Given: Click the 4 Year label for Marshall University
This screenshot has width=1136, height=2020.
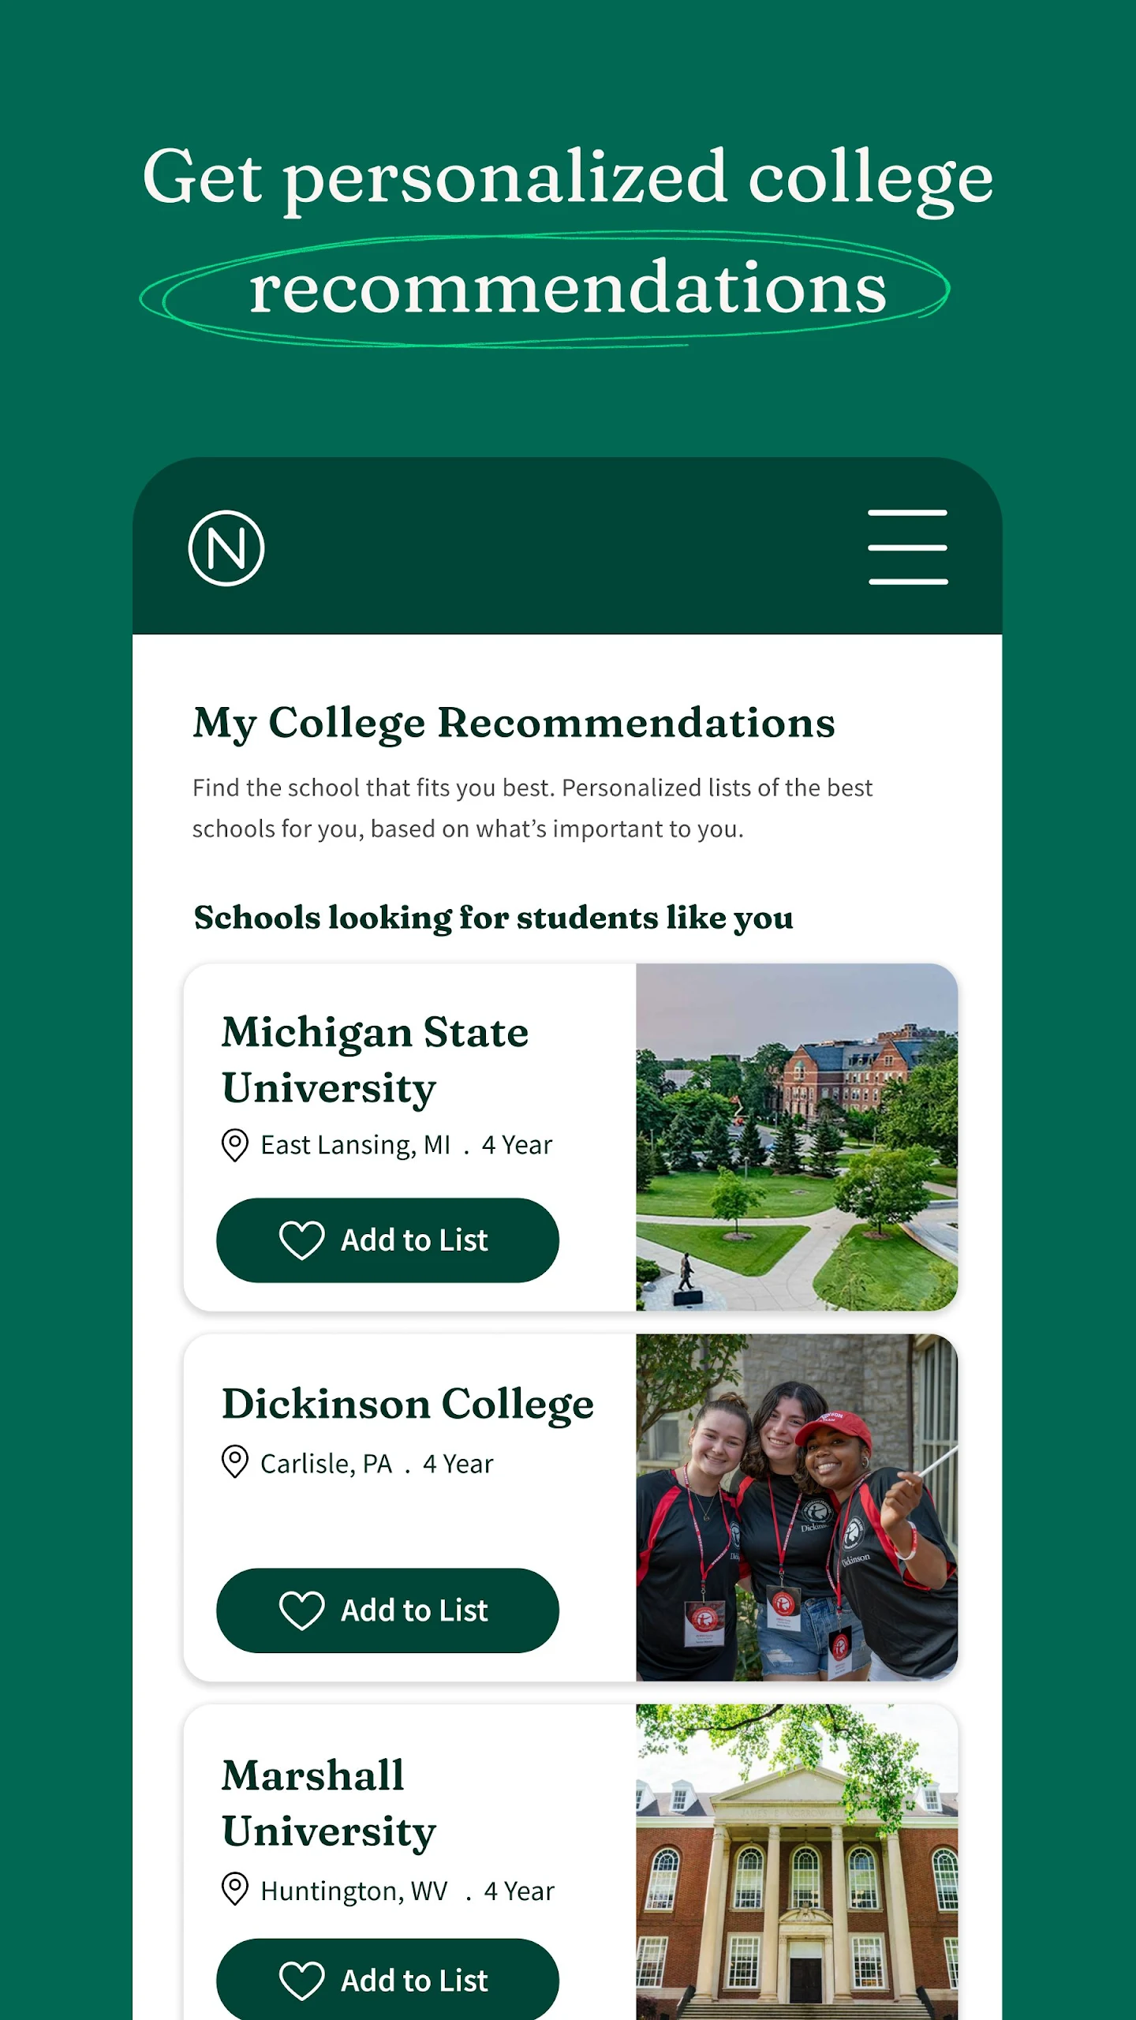Looking at the screenshot, I should 519,1891.
